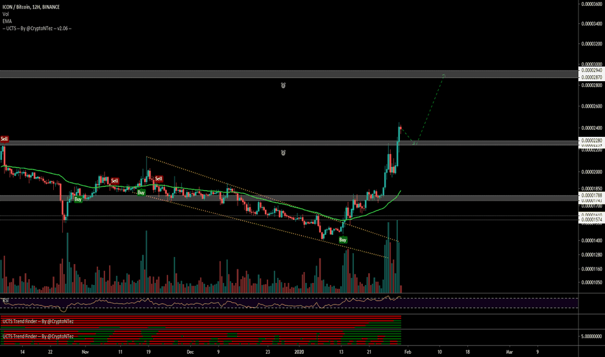Click the 0.00001400 price axis value
Screen dimensions: 605x357
[x=592, y=240]
